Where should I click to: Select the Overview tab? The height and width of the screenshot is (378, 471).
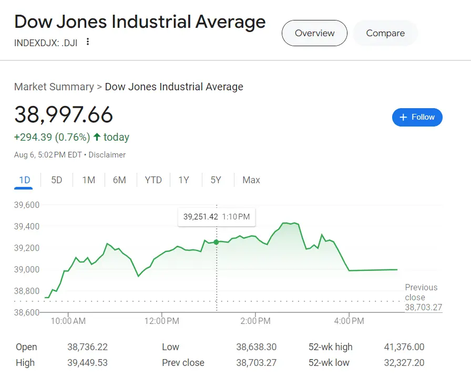pos(314,33)
